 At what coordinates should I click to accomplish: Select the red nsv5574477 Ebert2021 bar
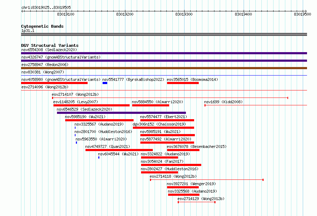[167, 120]
